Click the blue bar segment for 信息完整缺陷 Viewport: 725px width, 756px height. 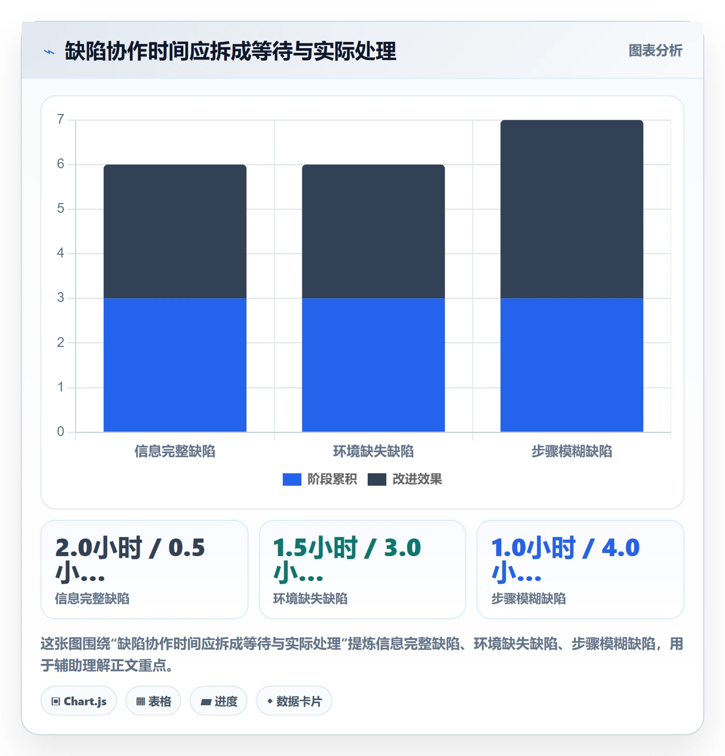point(175,365)
